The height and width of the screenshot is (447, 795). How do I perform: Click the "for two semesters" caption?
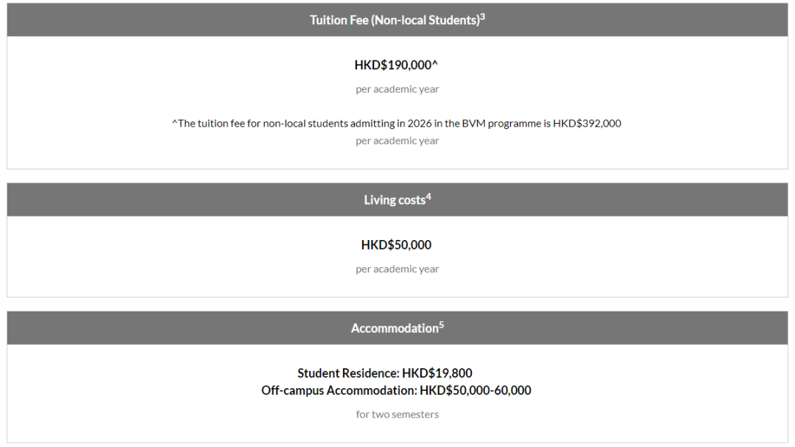pyautogui.click(x=397, y=414)
